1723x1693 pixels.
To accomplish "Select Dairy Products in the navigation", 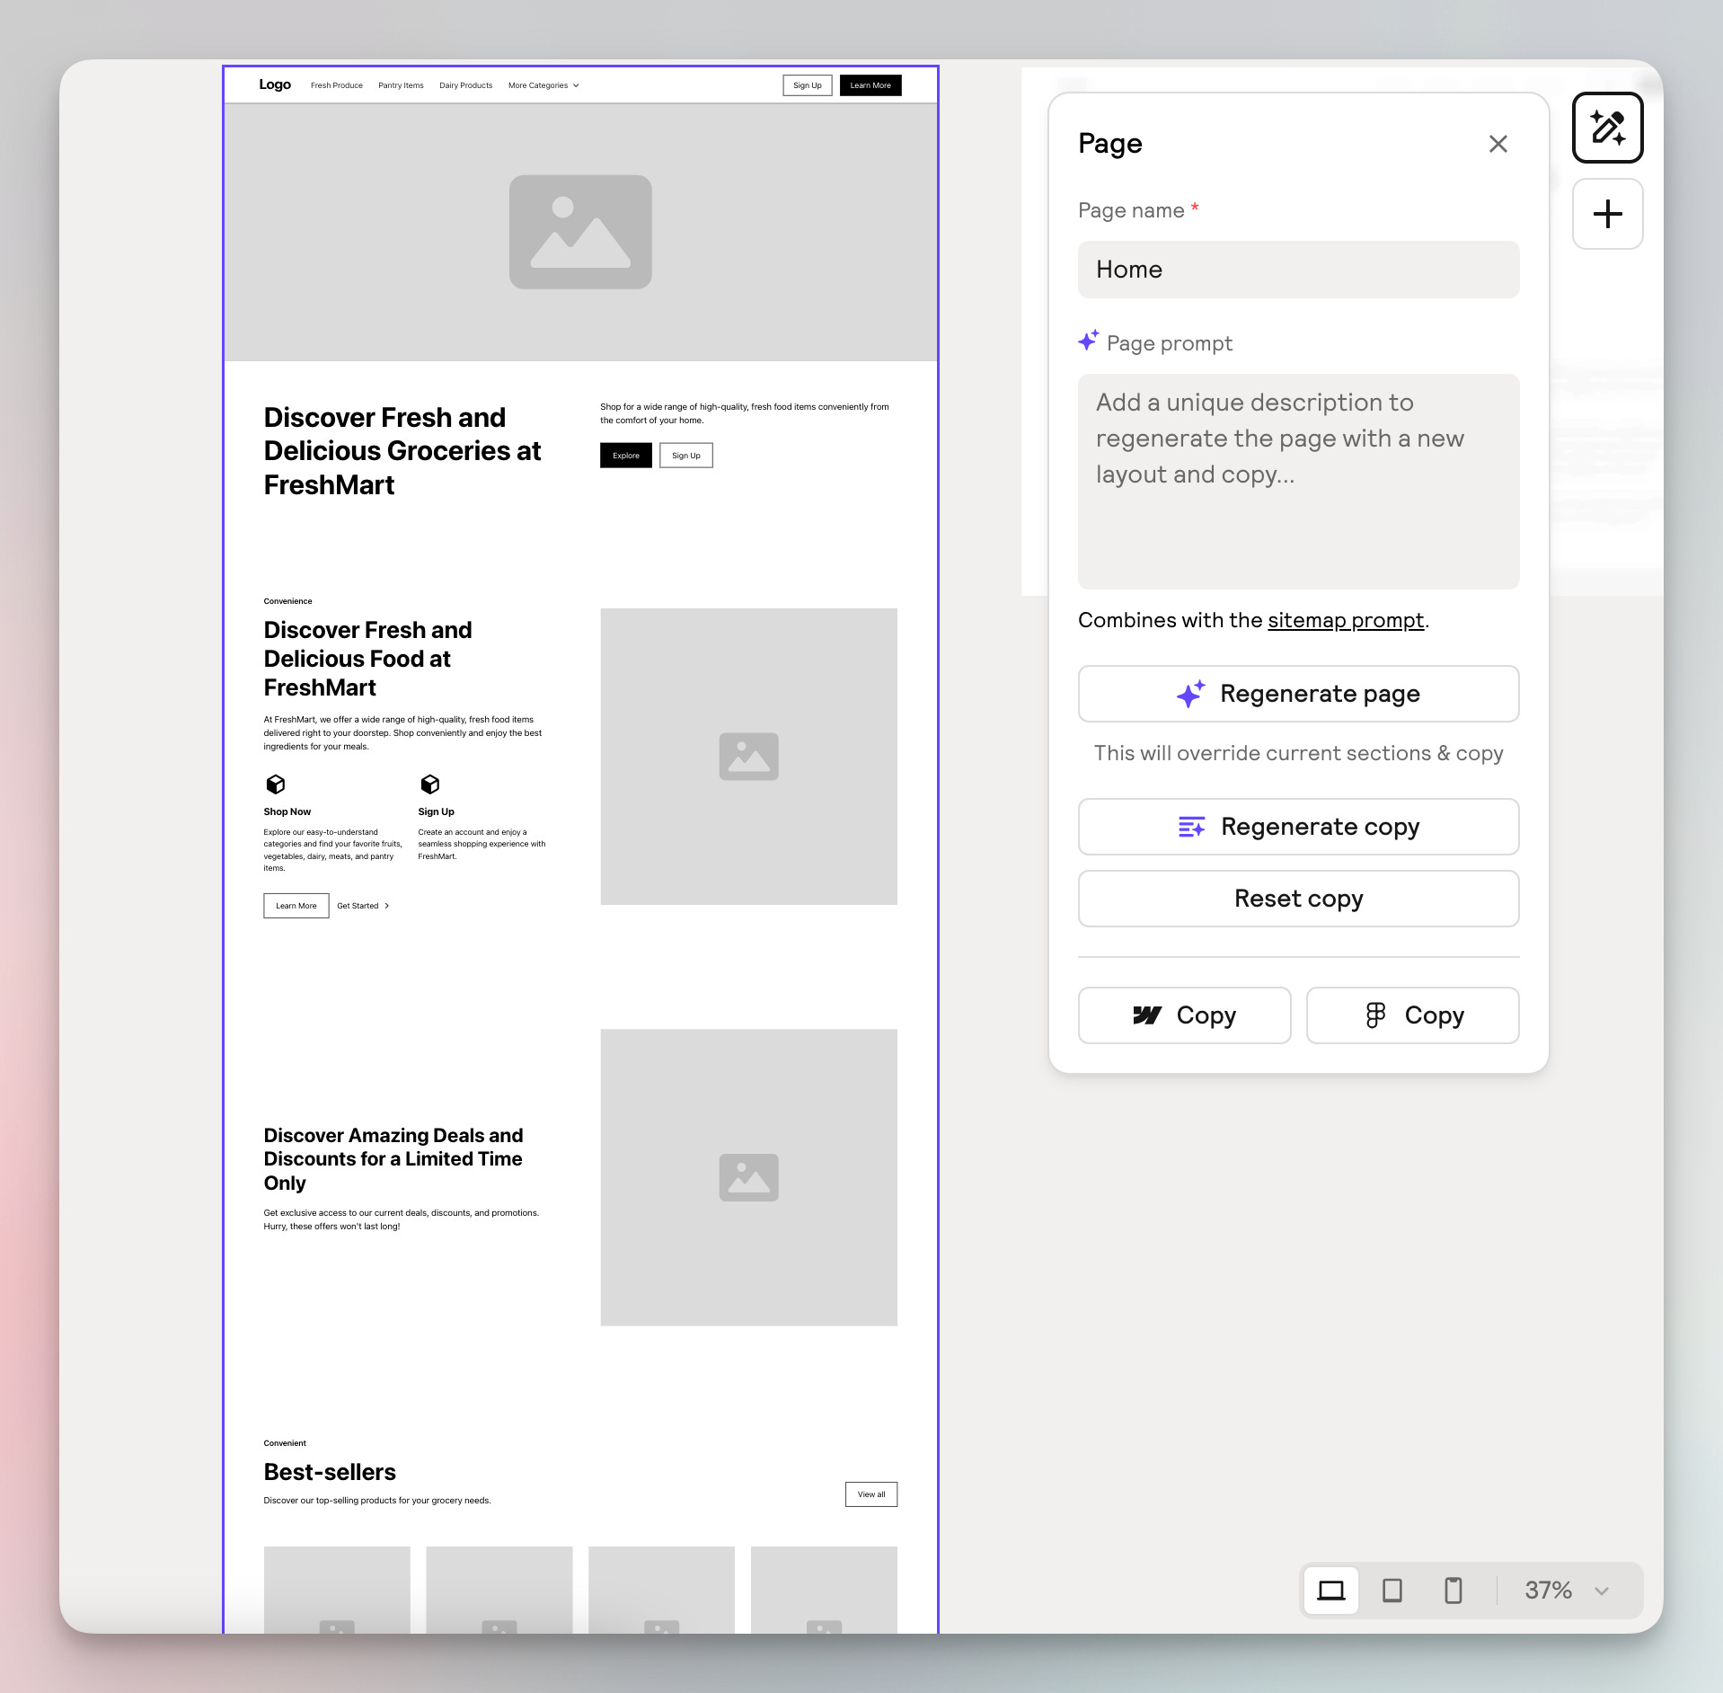I will click(465, 84).
